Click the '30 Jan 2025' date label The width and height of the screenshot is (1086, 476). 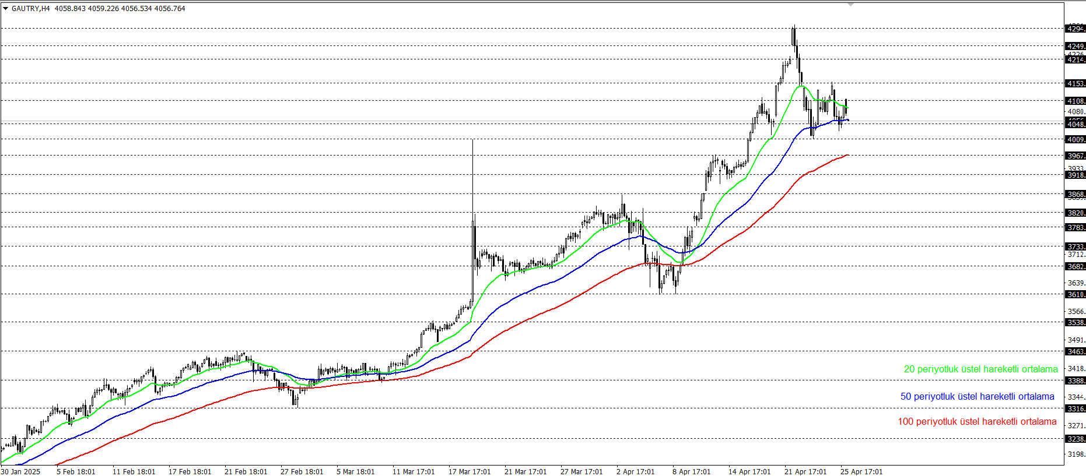(20, 472)
